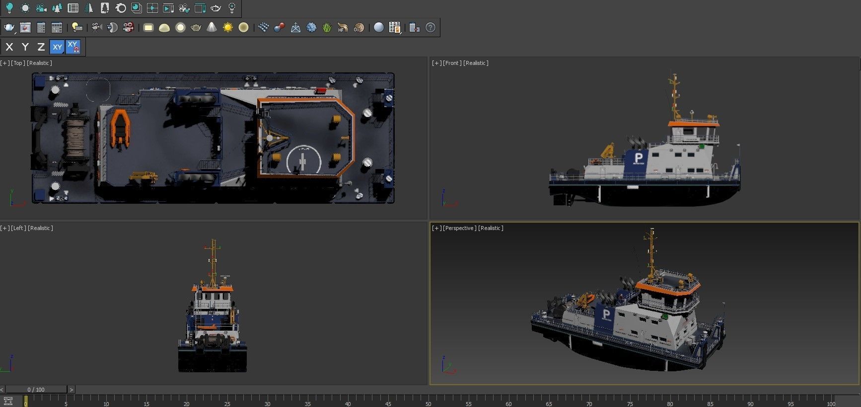Click the camera with plus icon

(184, 8)
